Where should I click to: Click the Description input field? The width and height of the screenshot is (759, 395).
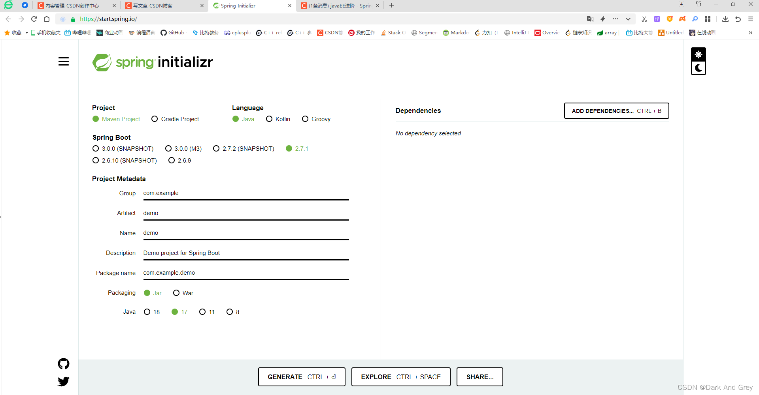tap(246, 253)
